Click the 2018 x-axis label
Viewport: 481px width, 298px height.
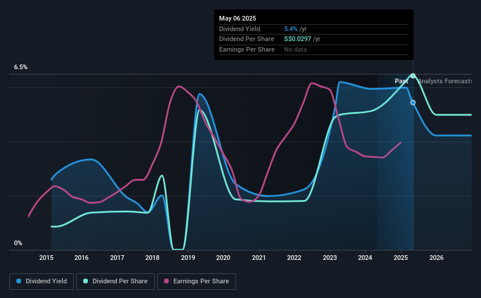pos(152,258)
